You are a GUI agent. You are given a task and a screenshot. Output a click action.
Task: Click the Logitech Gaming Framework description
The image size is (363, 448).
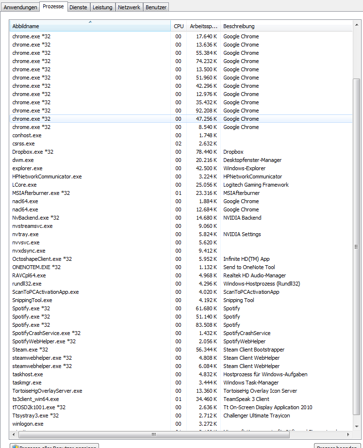(256, 185)
